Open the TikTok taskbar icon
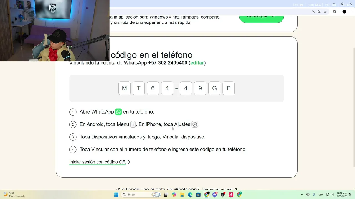This screenshot has height=199, width=355. click(231, 195)
